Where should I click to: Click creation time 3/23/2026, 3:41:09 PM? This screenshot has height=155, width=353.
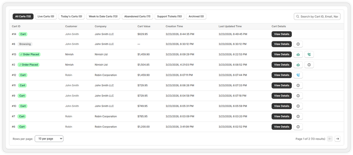tap(180, 126)
